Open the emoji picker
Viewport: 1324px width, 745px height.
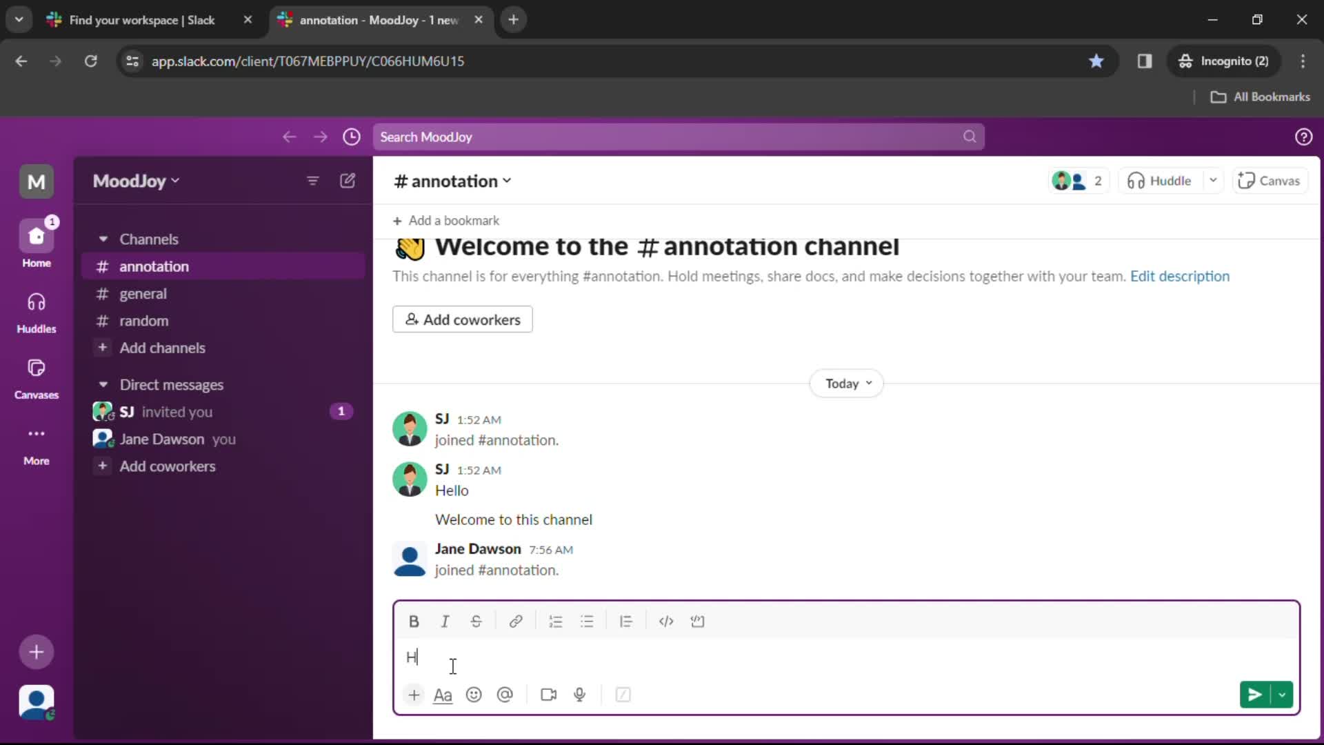(x=474, y=695)
